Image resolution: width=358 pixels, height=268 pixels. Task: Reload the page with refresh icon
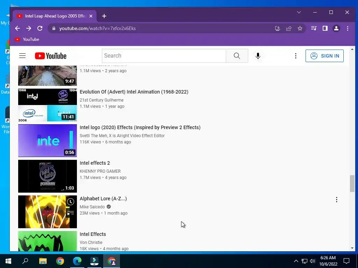[x=40, y=29]
